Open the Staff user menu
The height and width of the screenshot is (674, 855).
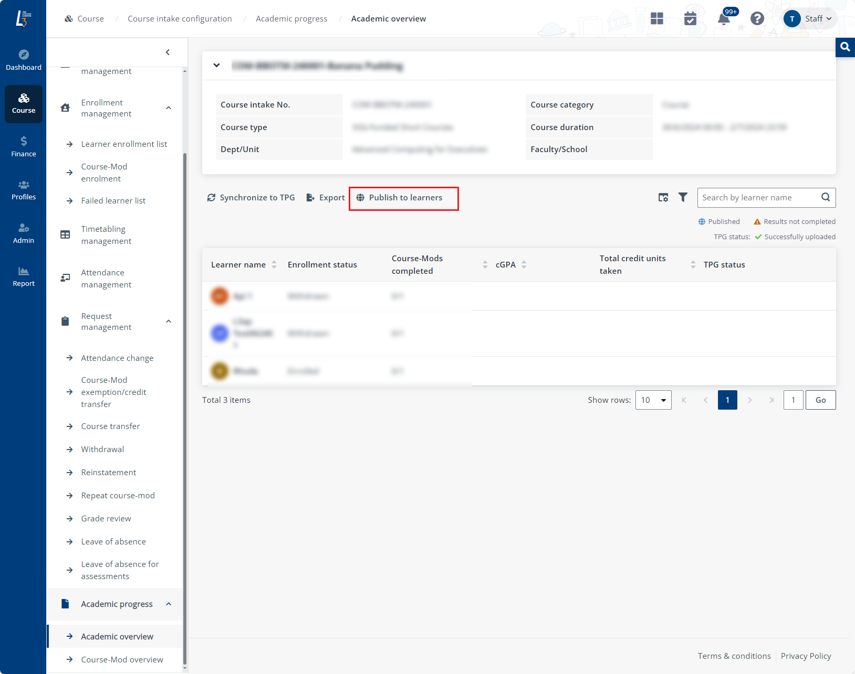810,19
